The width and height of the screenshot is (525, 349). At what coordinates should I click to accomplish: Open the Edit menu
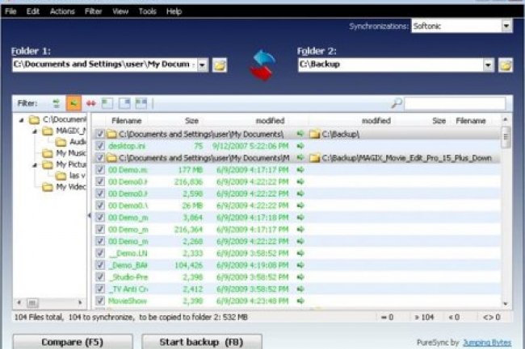(33, 11)
